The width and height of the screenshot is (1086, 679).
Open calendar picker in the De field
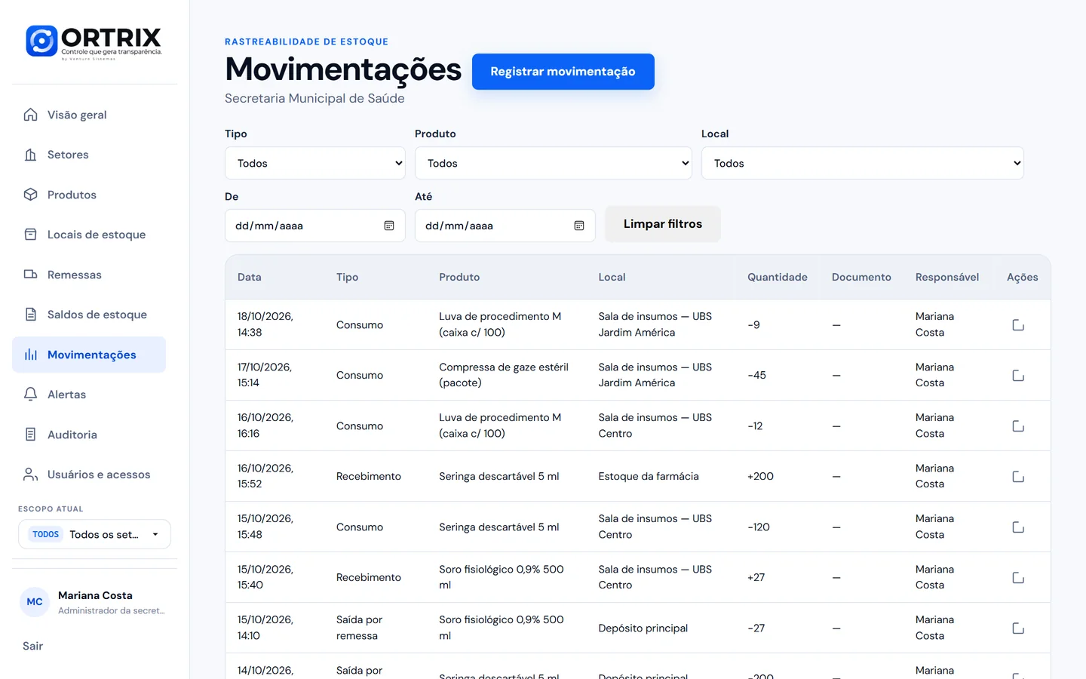tap(389, 226)
